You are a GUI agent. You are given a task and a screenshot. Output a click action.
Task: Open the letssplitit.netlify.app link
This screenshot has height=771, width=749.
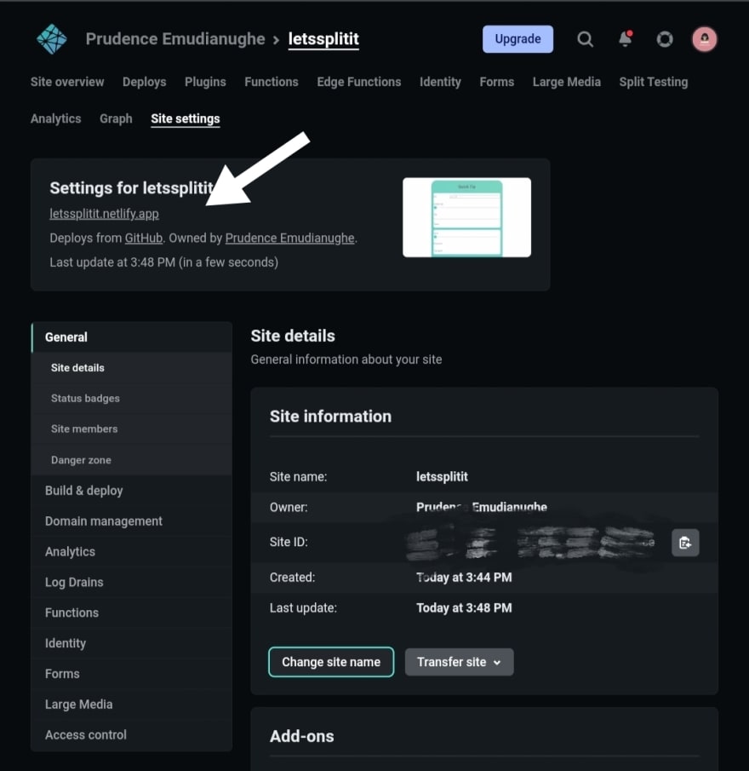[104, 214]
